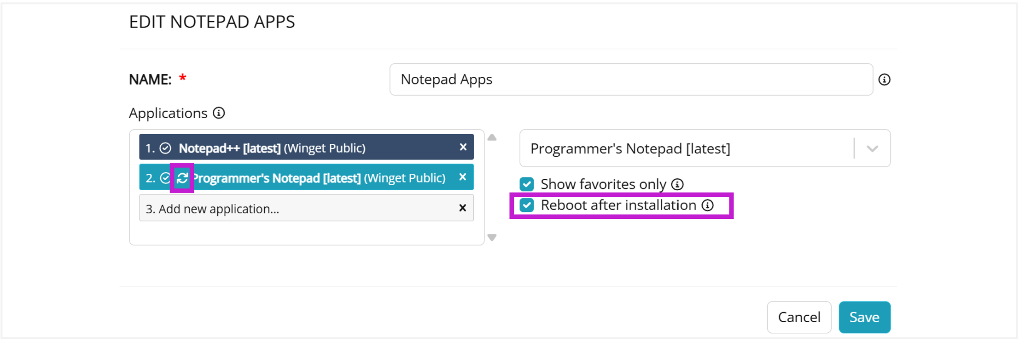Image resolution: width=1019 pixels, height=341 pixels.
Task: Click checkmark icon on Programmer's Notepad entry
Action: [165, 178]
